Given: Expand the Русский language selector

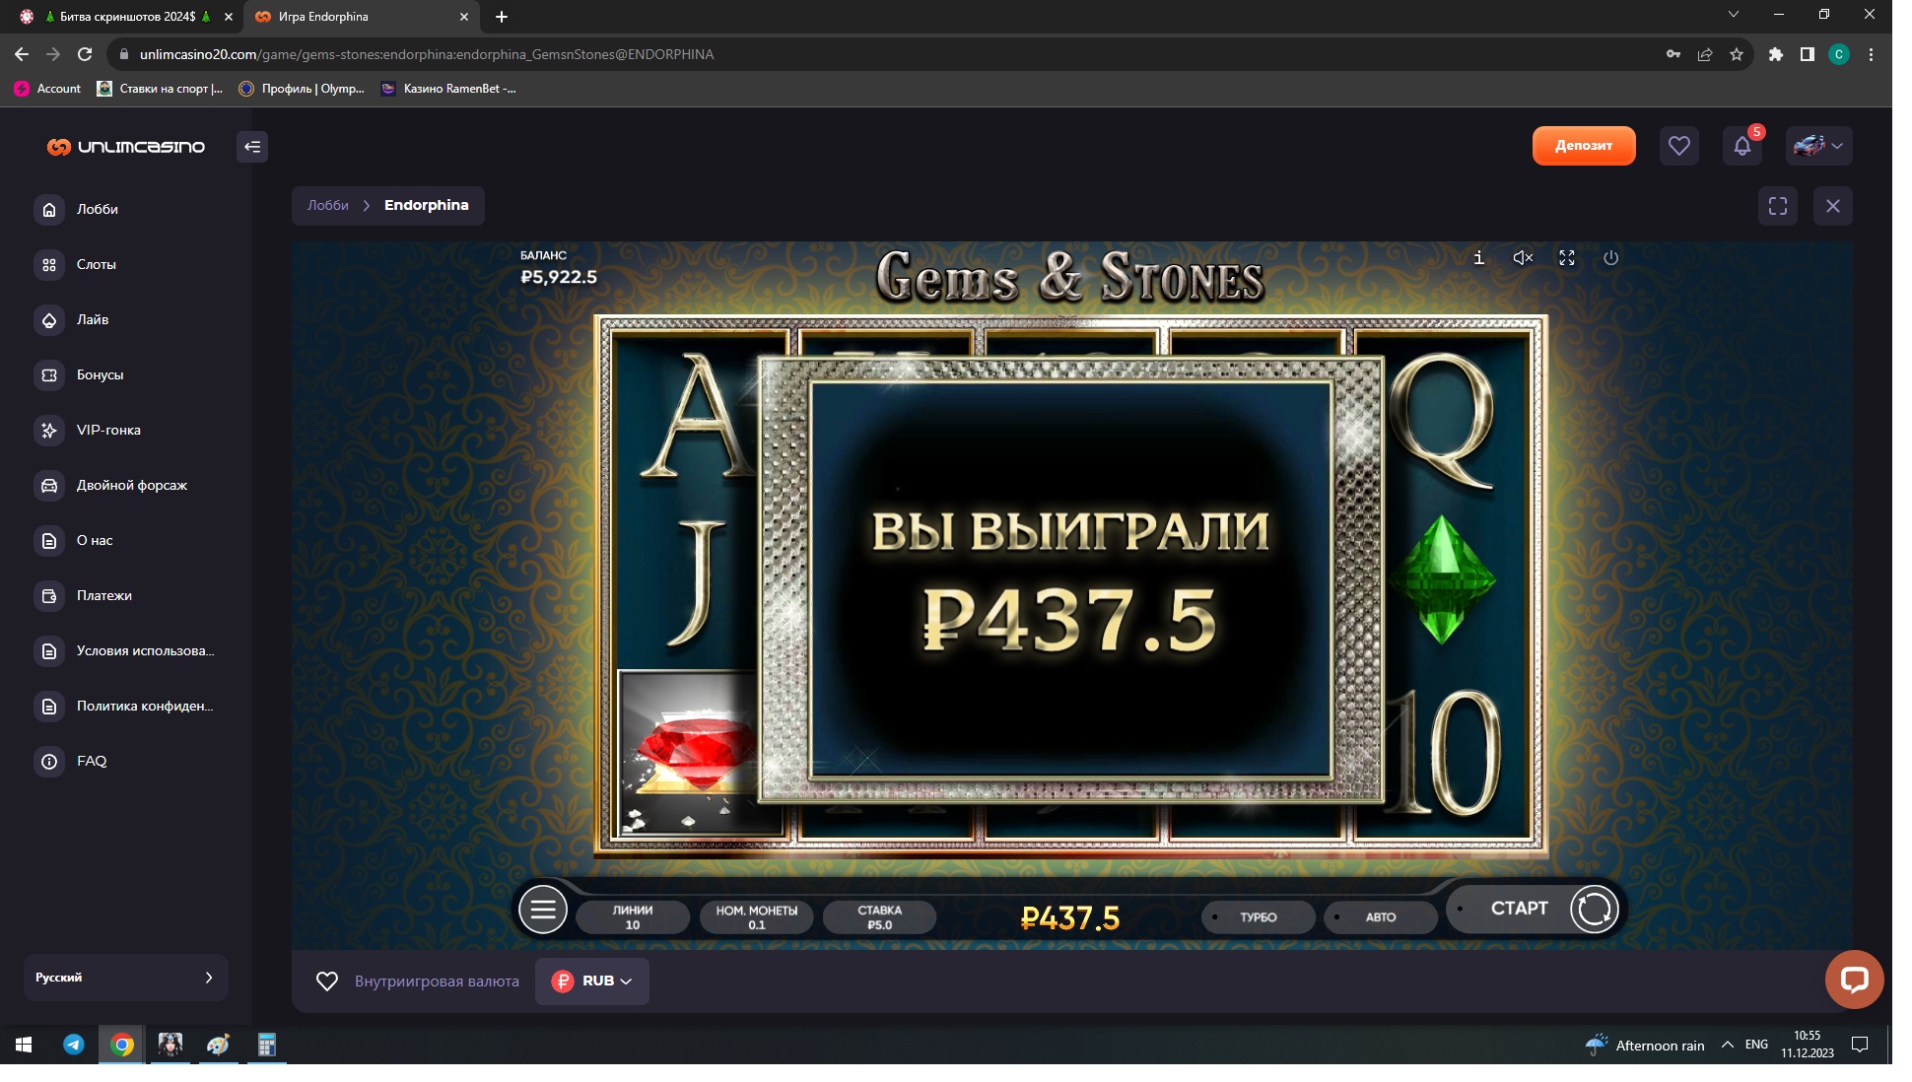Looking at the screenshot, I should click(x=125, y=978).
